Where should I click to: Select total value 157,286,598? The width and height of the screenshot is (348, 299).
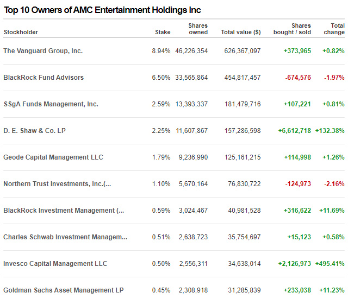[243, 131]
